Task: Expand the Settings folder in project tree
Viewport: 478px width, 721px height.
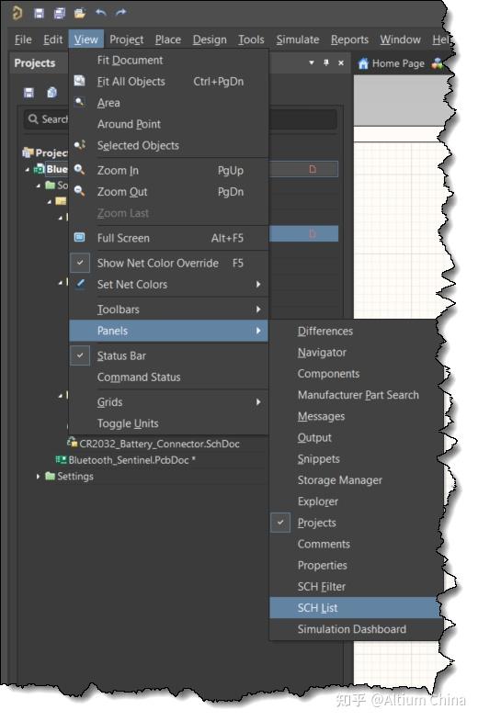Action: point(39,477)
